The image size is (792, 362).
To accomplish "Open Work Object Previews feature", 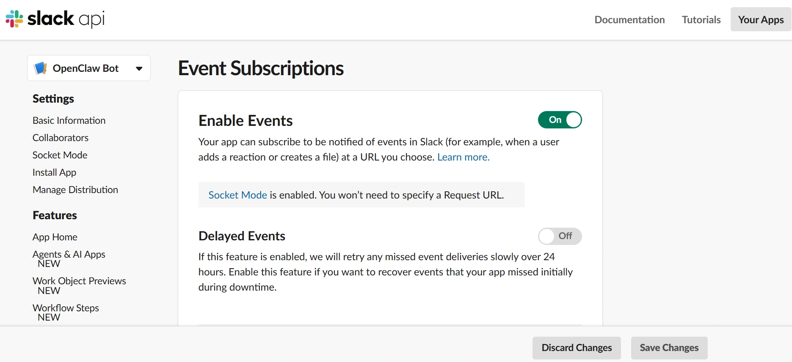I will click(79, 286).
